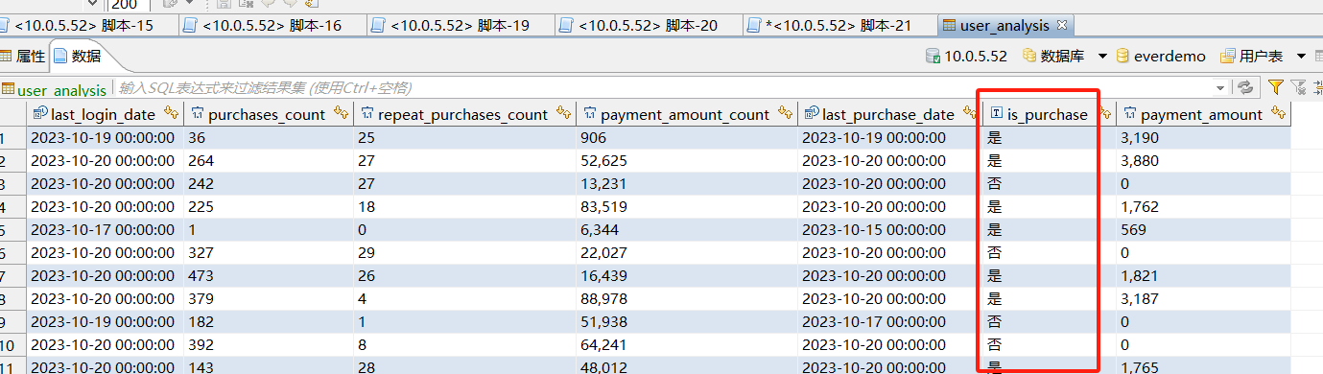Select row number 10 header
This screenshot has width=1323, height=374.
(x=12, y=345)
